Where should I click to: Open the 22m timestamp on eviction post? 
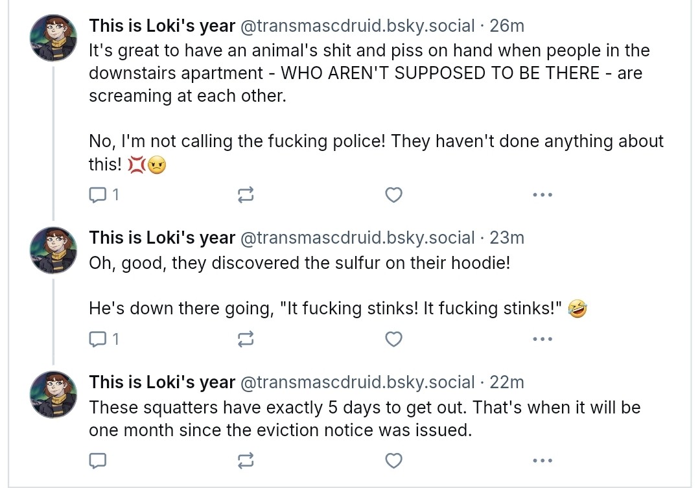click(507, 382)
